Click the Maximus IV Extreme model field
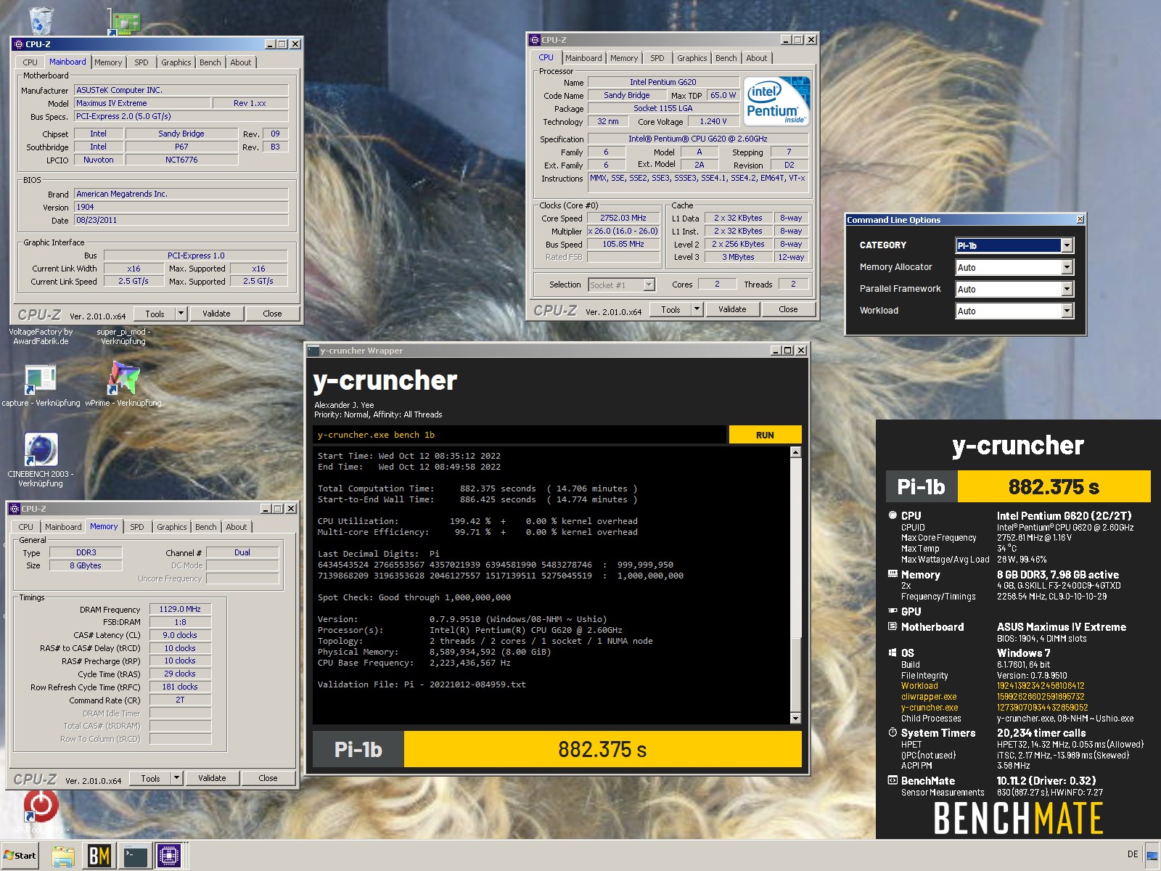The image size is (1161, 871). click(142, 103)
